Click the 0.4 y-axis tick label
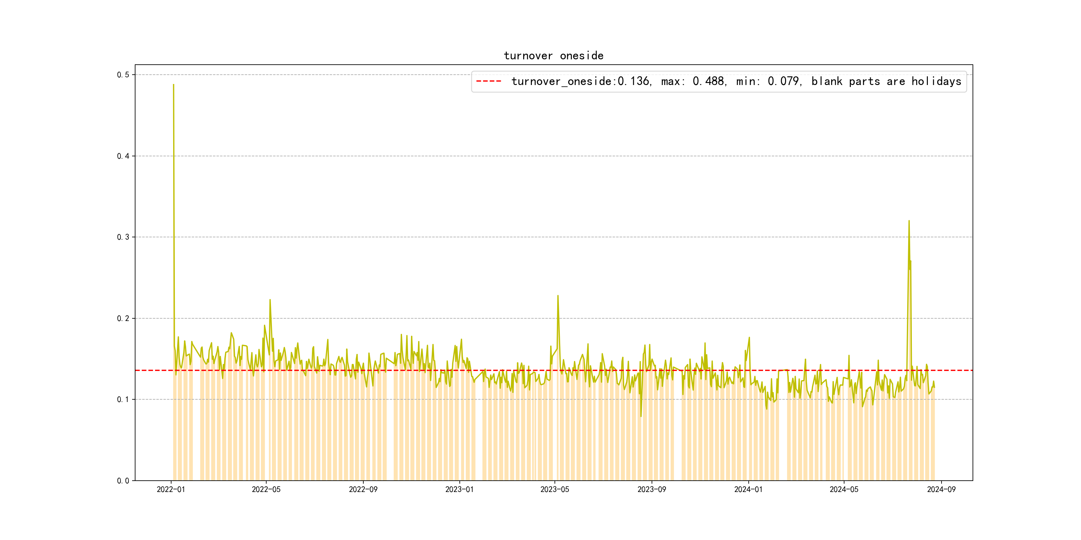1081x540 pixels. 123,156
